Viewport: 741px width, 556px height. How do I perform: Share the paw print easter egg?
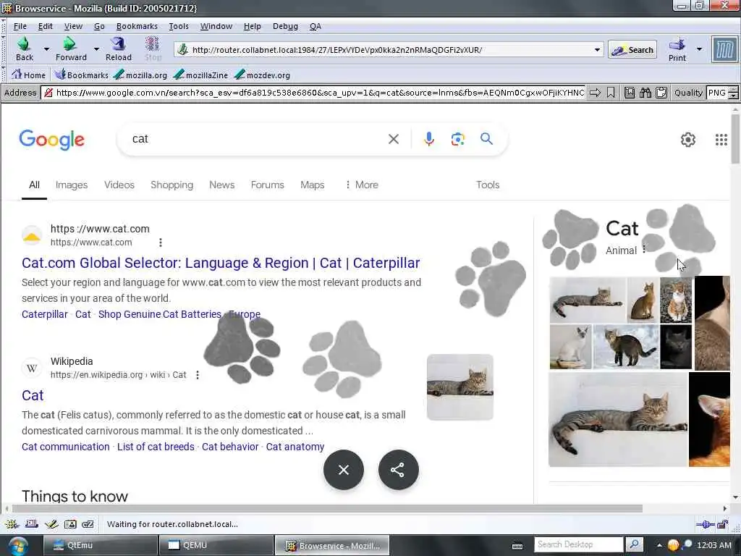[399, 469]
